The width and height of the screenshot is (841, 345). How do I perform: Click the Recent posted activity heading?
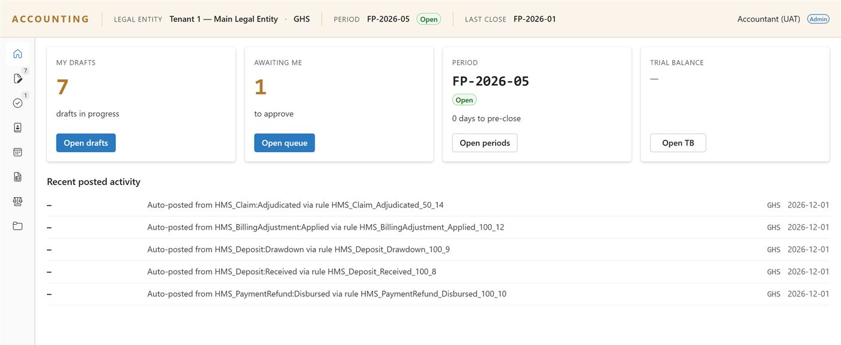click(94, 182)
